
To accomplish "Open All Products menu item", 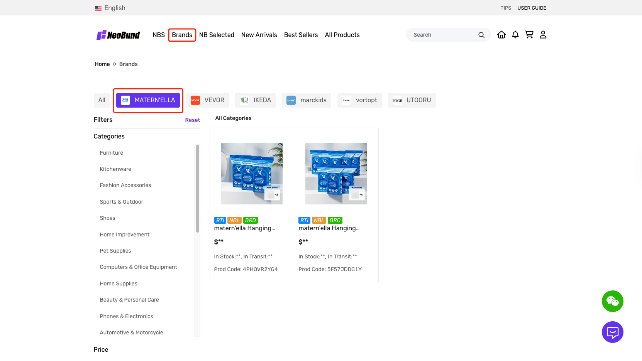I will [342, 35].
